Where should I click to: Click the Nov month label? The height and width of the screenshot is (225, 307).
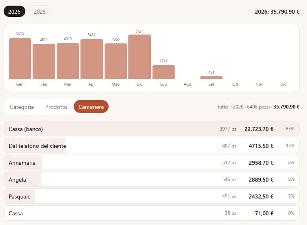pos(259,84)
